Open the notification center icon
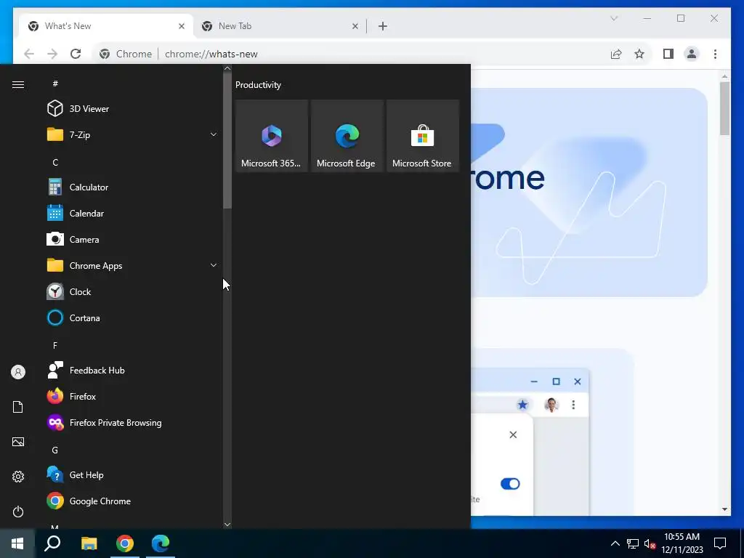 point(720,543)
